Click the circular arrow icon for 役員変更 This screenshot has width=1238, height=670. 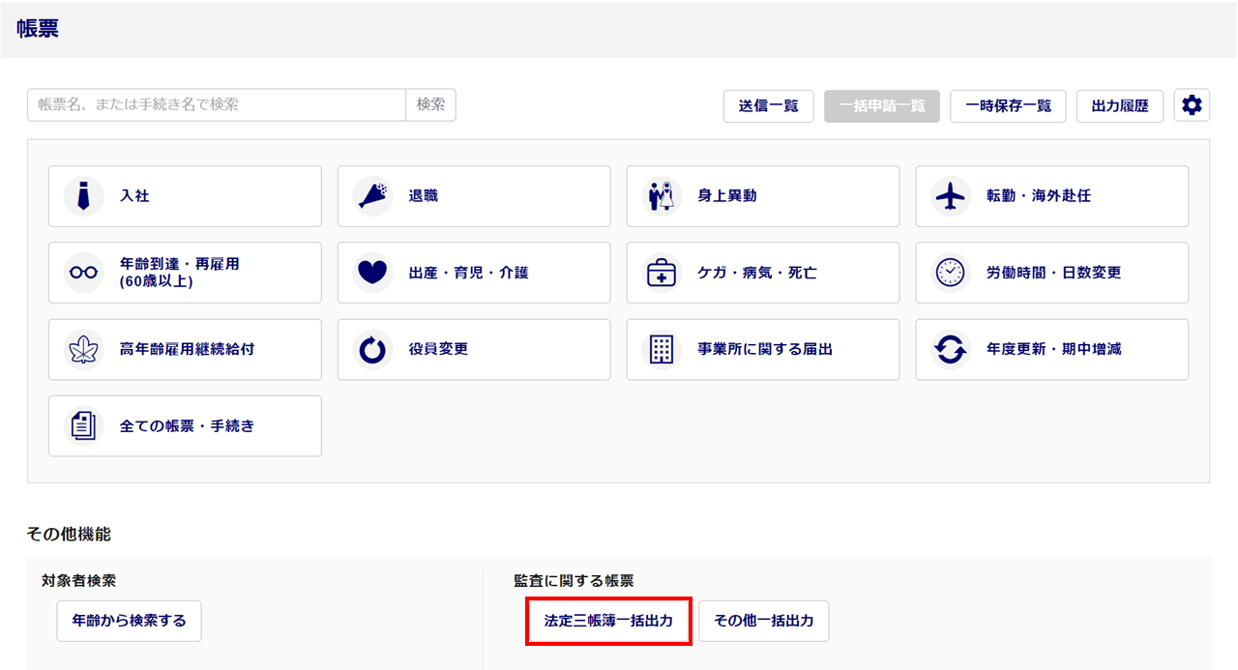tap(372, 349)
